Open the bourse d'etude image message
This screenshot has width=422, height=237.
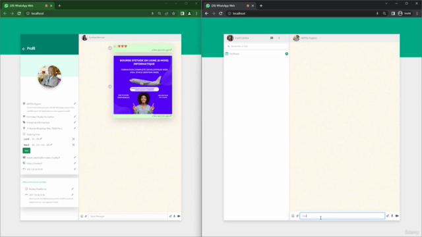point(142,85)
